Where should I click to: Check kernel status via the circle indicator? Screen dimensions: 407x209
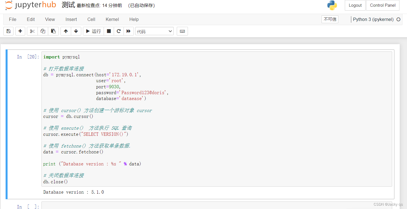[398, 19]
